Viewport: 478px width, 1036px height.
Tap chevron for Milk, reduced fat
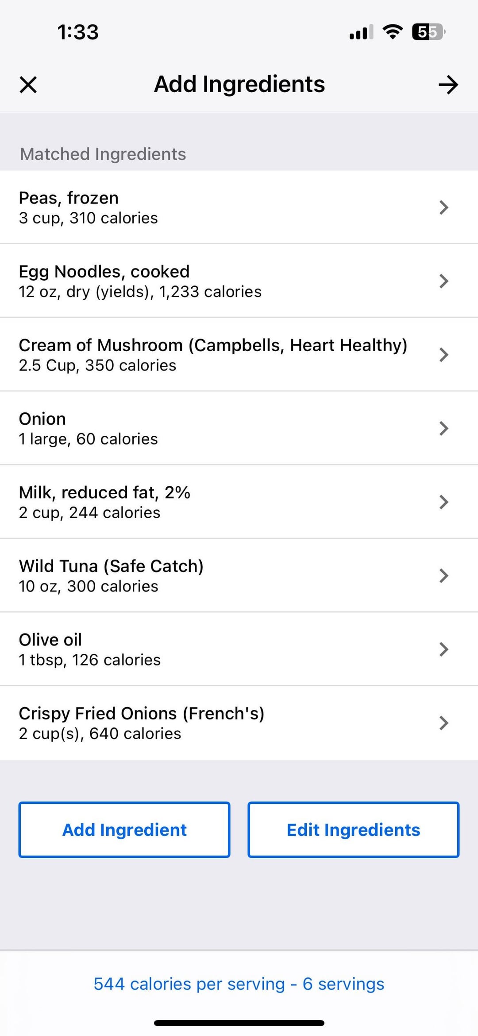click(x=443, y=501)
